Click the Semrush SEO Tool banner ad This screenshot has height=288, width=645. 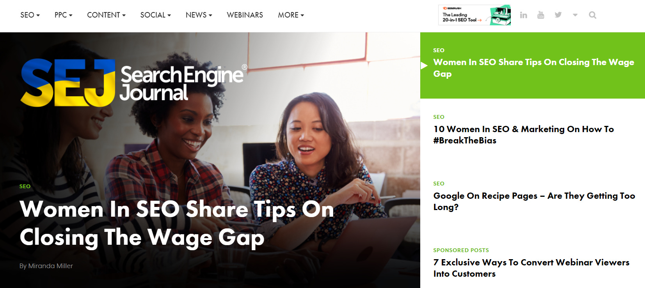(x=474, y=15)
